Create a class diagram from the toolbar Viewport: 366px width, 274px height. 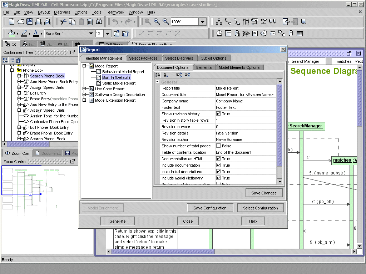[219, 22]
